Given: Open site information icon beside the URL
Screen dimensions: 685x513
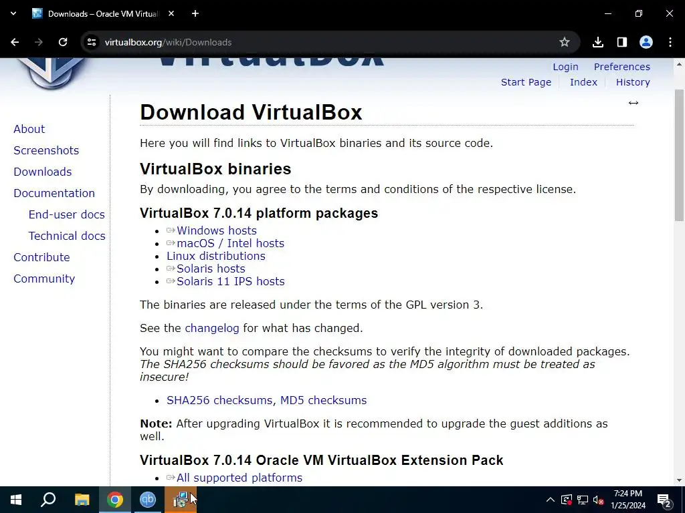Looking at the screenshot, I should pos(91,42).
